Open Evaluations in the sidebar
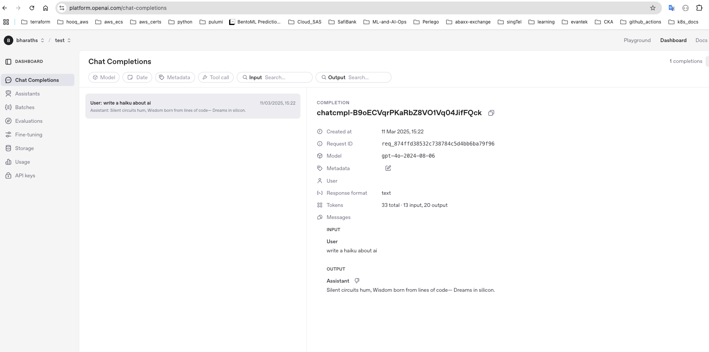The image size is (709, 352). (x=38, y=121)
